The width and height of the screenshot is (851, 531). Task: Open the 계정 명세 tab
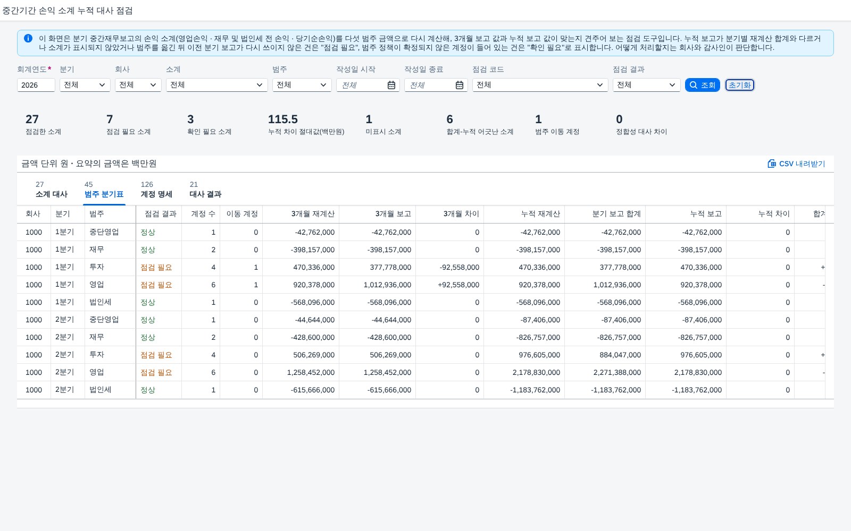[156, 190]
